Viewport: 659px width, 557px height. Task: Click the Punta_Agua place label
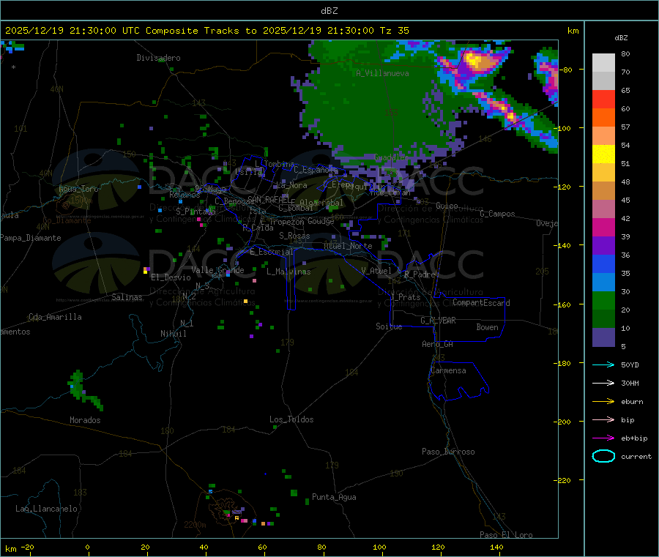(334, 497)
